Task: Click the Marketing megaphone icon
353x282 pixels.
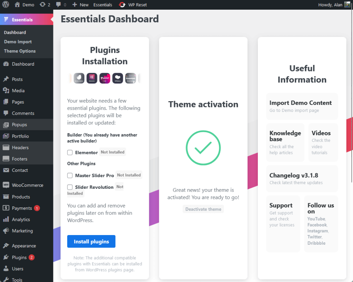Action: pyautogui.click(x=6, y=231)
